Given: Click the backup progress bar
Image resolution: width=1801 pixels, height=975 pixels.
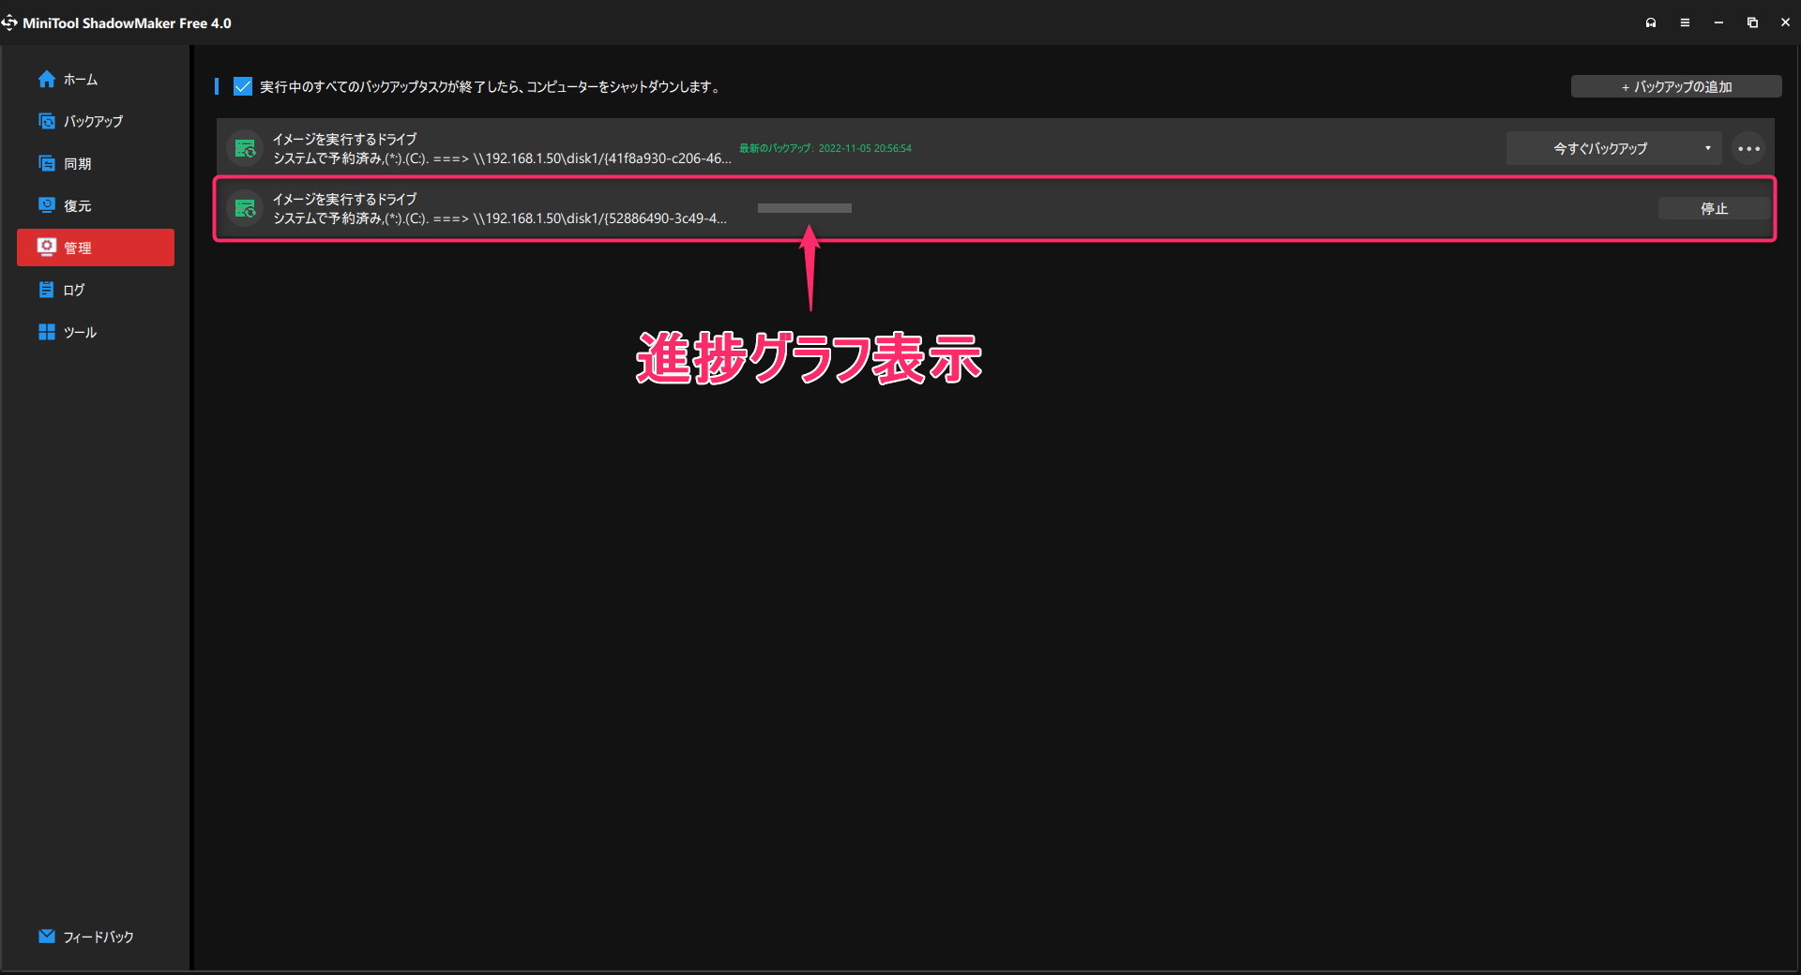Looking at the screenshot, I should [804, 208].
